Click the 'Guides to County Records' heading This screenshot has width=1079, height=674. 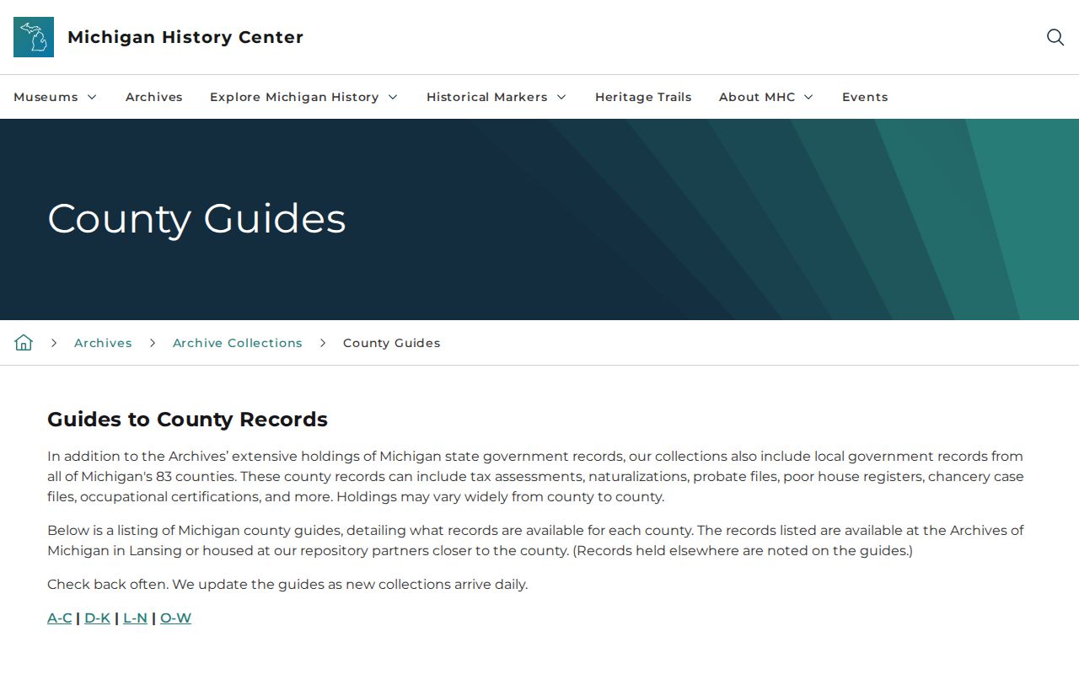pos(187,419)
